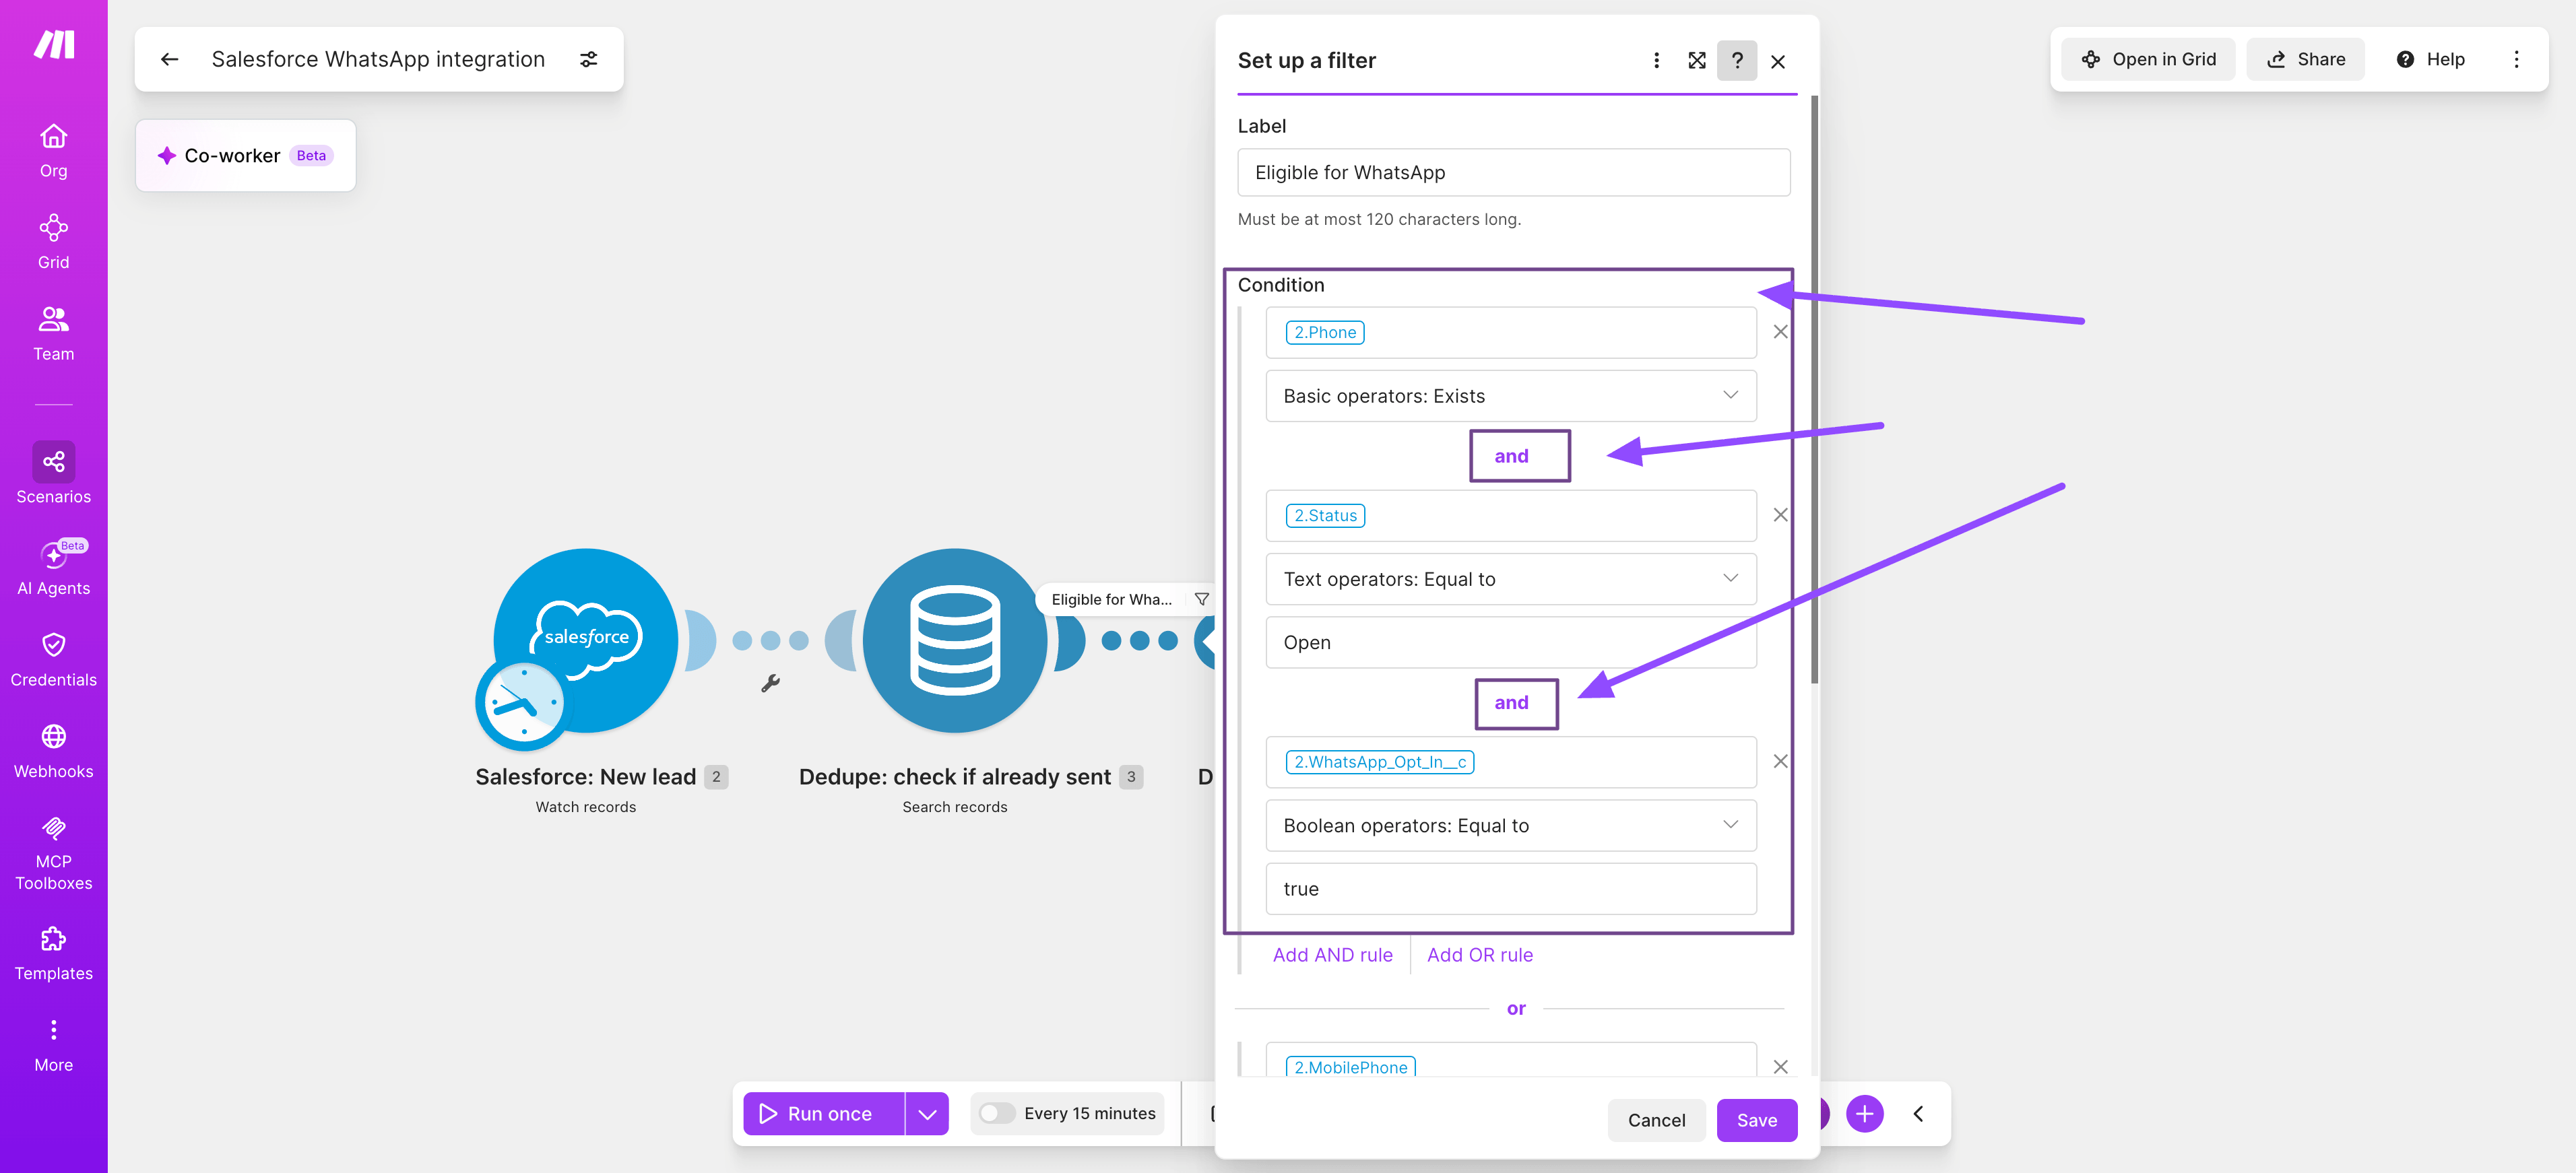Image resolution: width=2576 pixels, height=1173 pixels.
Task: Open Webhooks in the sidebar
Action: point(53,752)
